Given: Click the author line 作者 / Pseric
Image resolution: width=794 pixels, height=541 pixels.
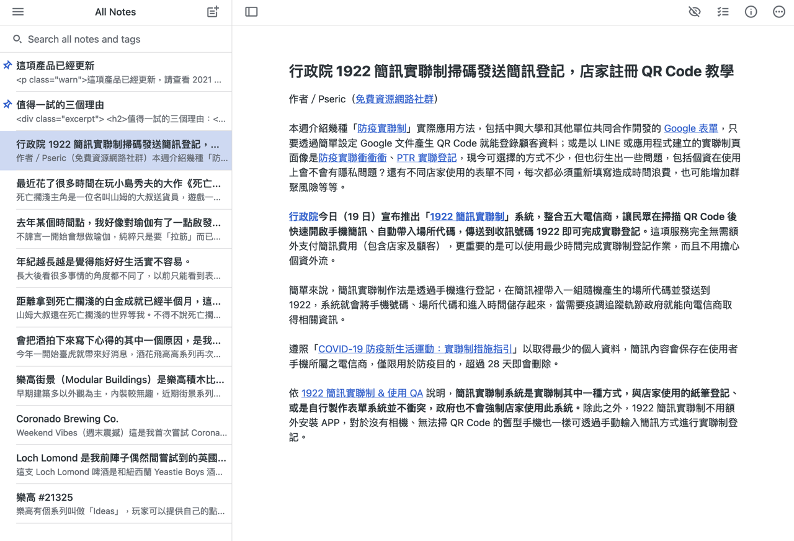Looking at the screenshot, I should tap(364, 99).
